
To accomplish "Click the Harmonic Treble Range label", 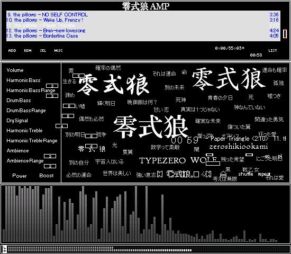I will click(32, 141).
